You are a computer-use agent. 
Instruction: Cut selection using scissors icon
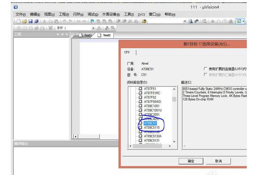click(x=44, y=21)
